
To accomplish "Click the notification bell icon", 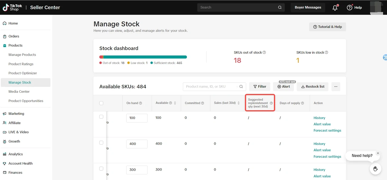I will tap(335, 8).
